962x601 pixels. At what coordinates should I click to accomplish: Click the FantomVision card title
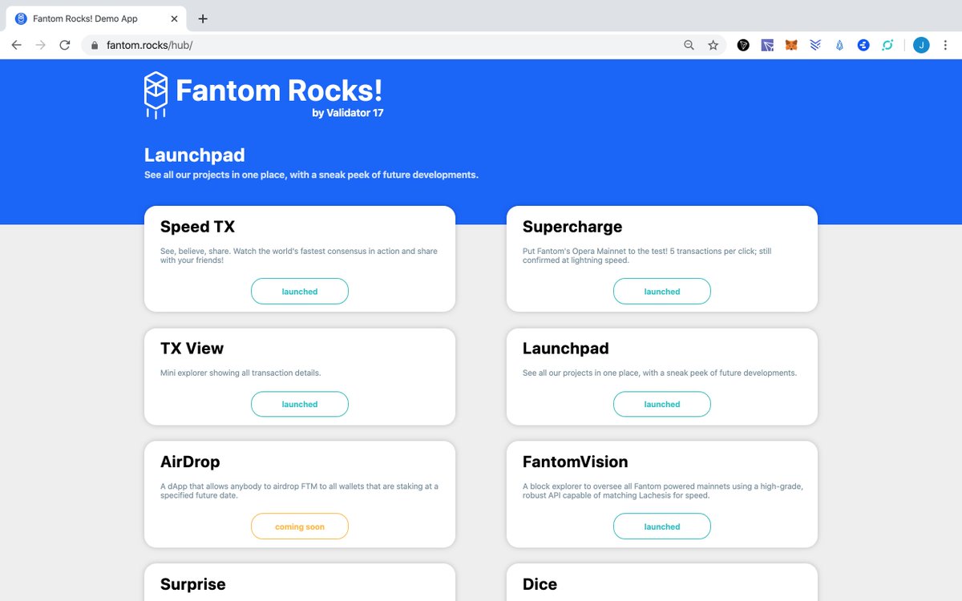[x=576, y=462]
